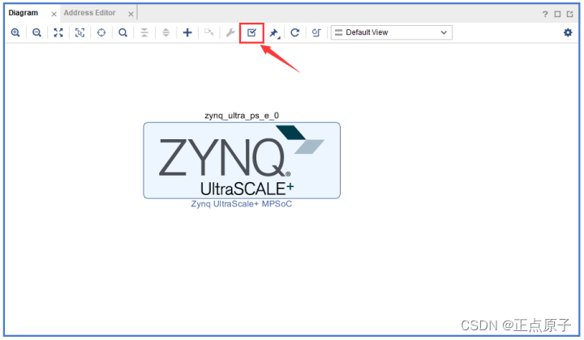Click the Customize Block wrench icon

(230, 32)
